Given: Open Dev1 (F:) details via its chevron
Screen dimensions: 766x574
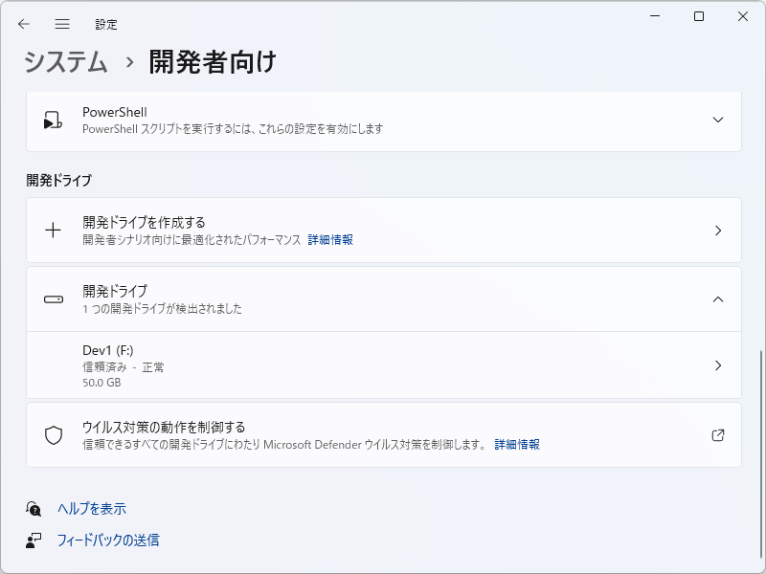Looking at the screenshot, I should pos(719,365).
